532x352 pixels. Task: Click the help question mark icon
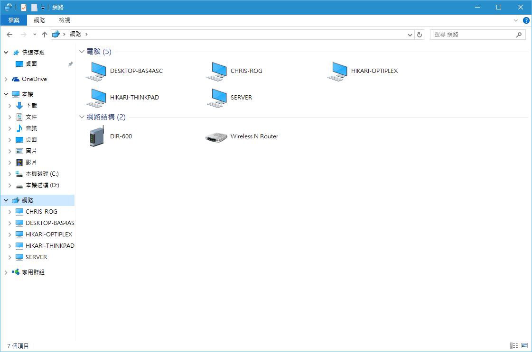pyautogui.click(x=526, y=20)
